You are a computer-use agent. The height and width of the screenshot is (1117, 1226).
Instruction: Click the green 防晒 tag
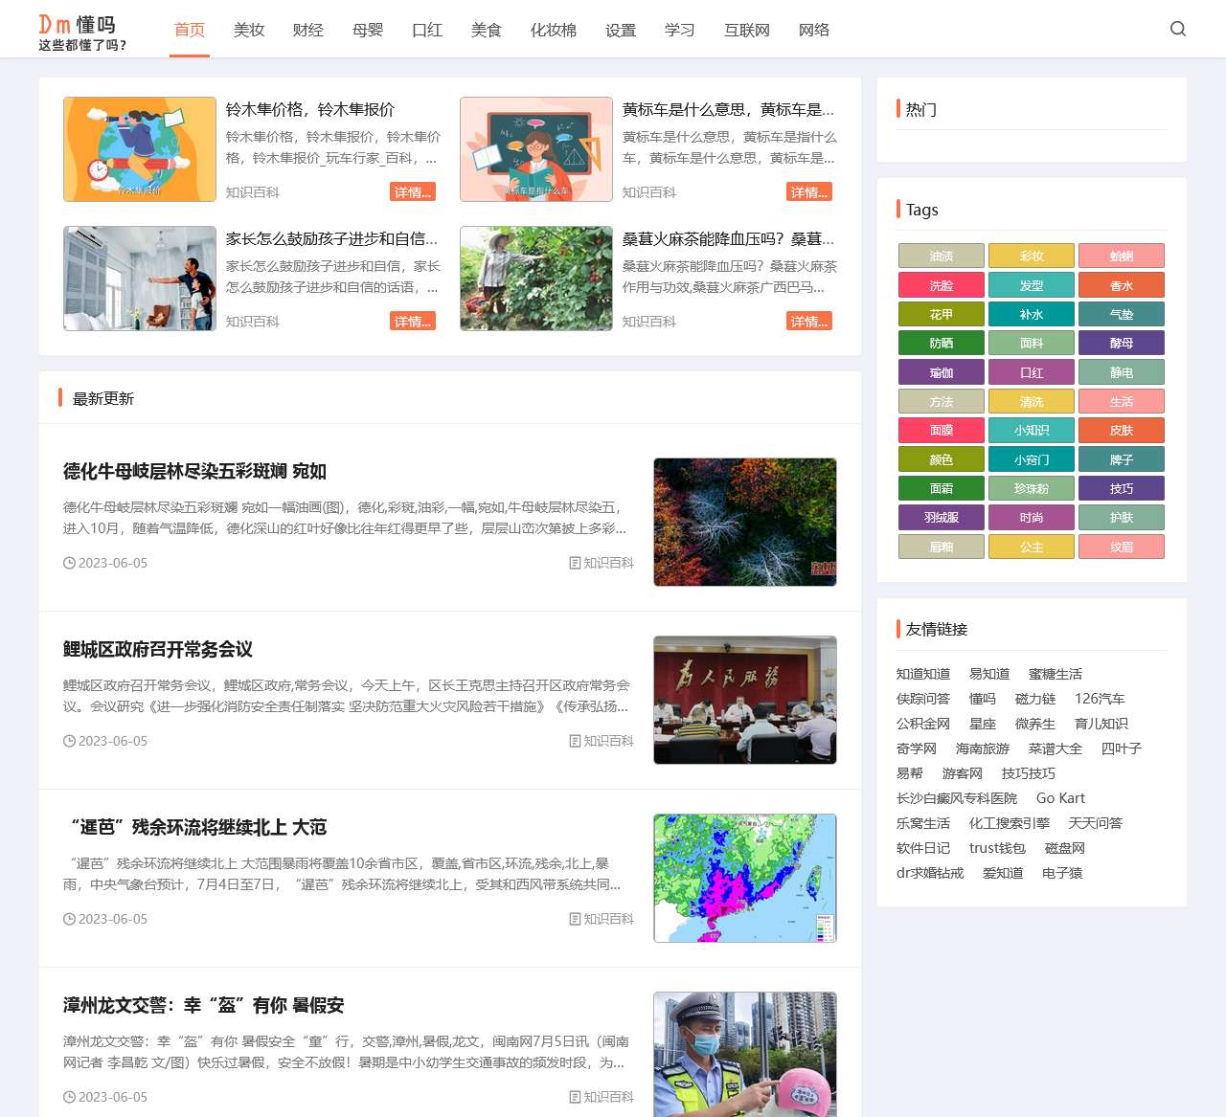[941, 343]
